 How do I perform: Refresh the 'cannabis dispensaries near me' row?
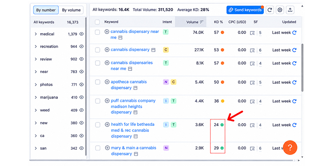pos(295,63)
